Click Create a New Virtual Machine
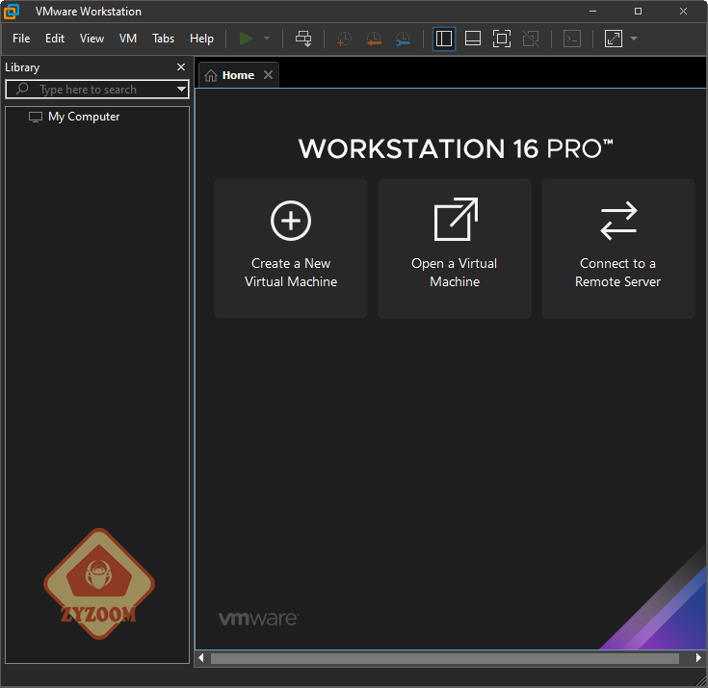The image size is (708, 688). point(291,249)
